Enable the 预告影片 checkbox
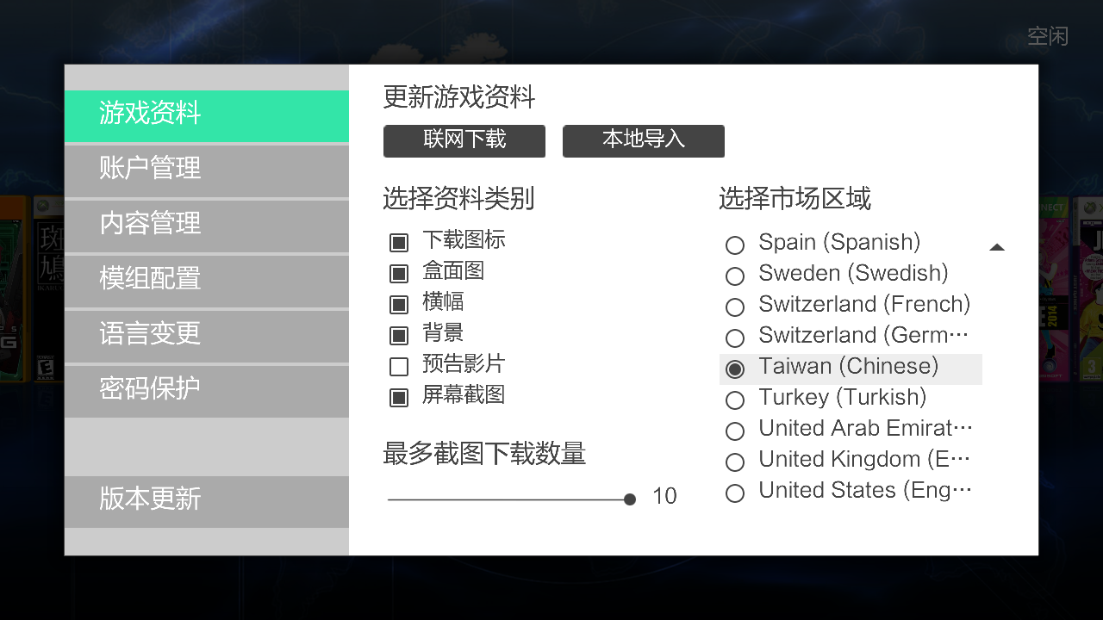This screenshot has height=620, width=1103. tap(399, 367)
